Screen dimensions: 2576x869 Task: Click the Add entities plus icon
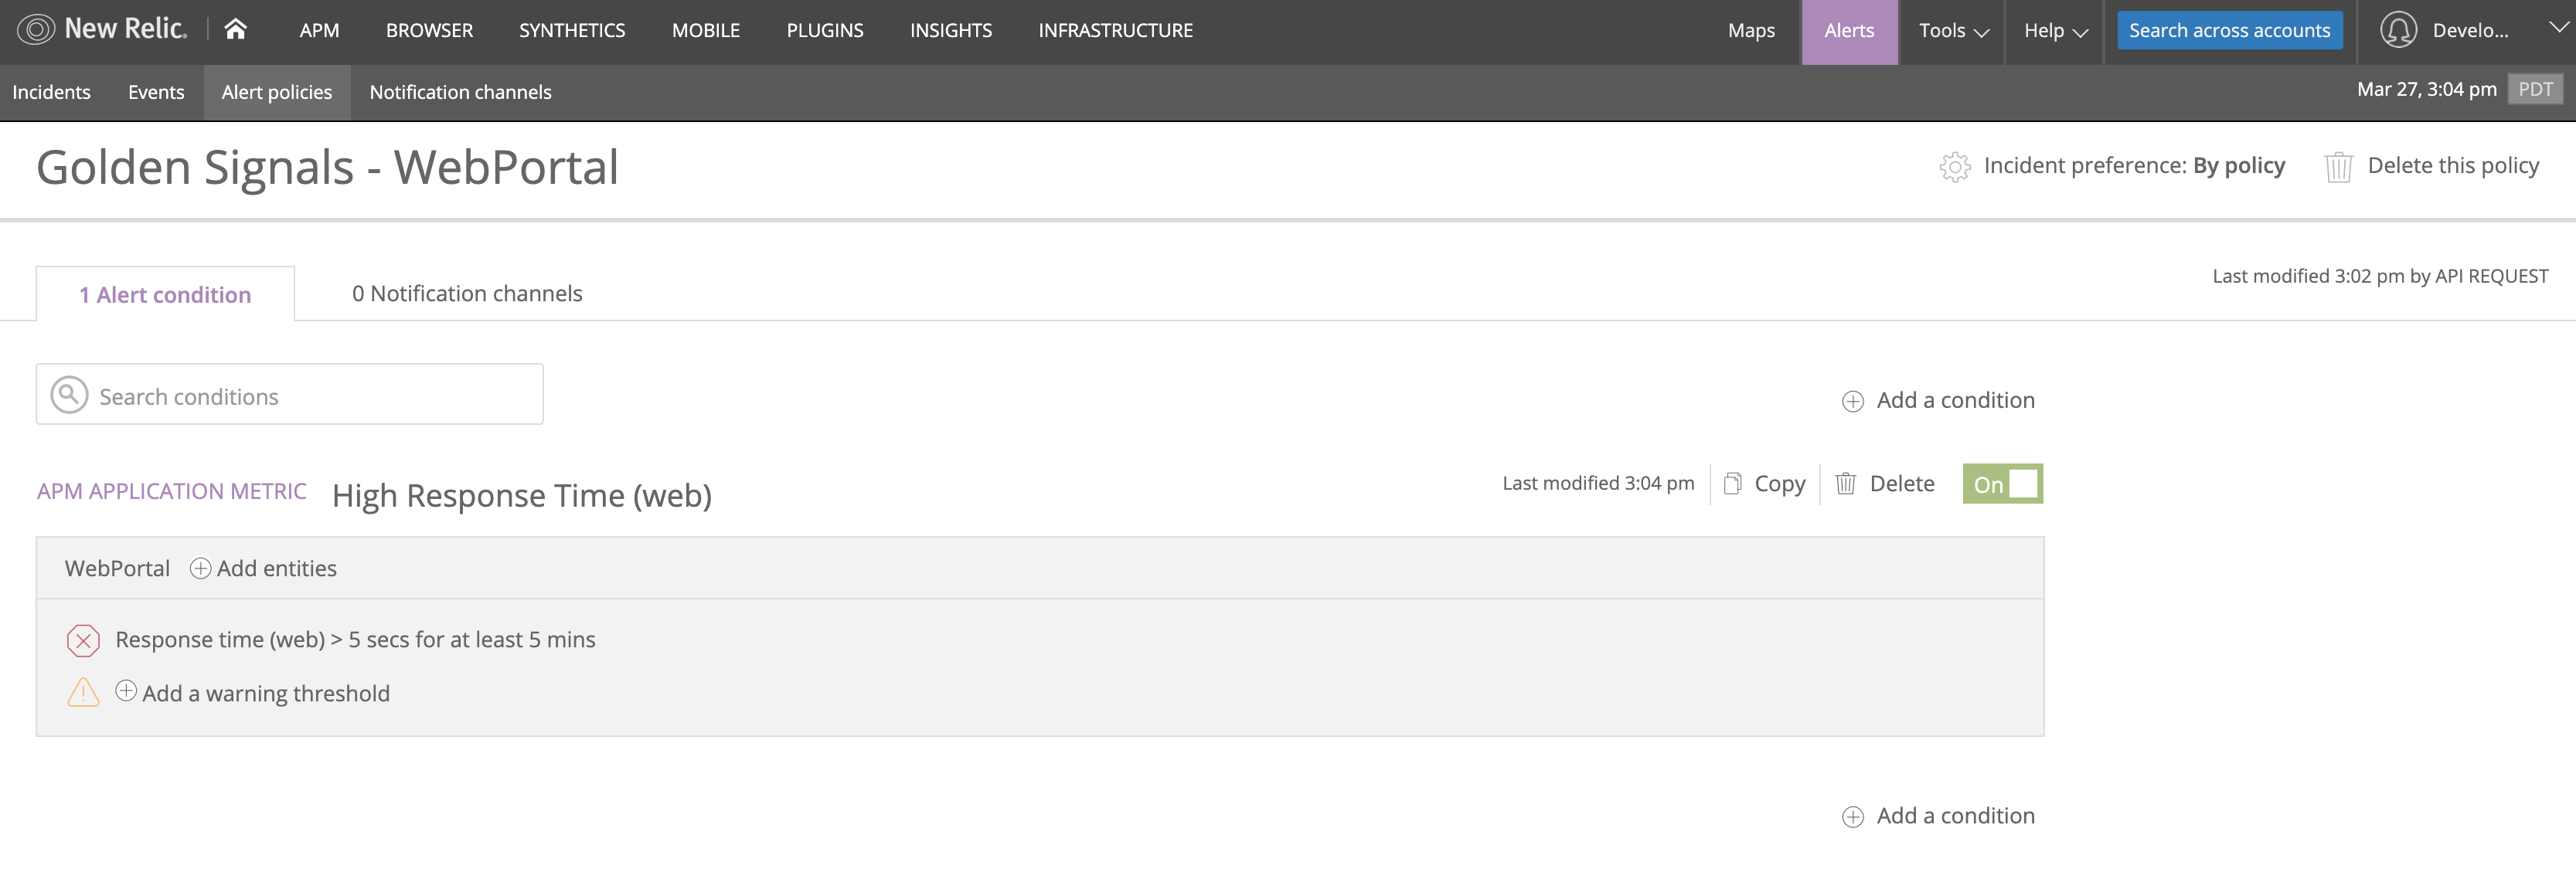[x=200, y=568]
